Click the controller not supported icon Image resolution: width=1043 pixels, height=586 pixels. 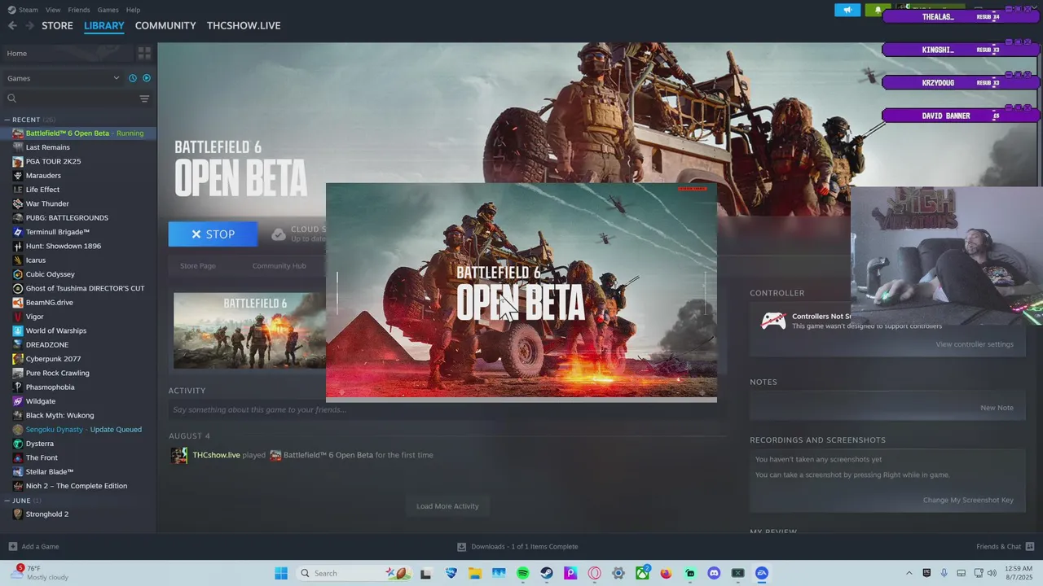(773, 321)
